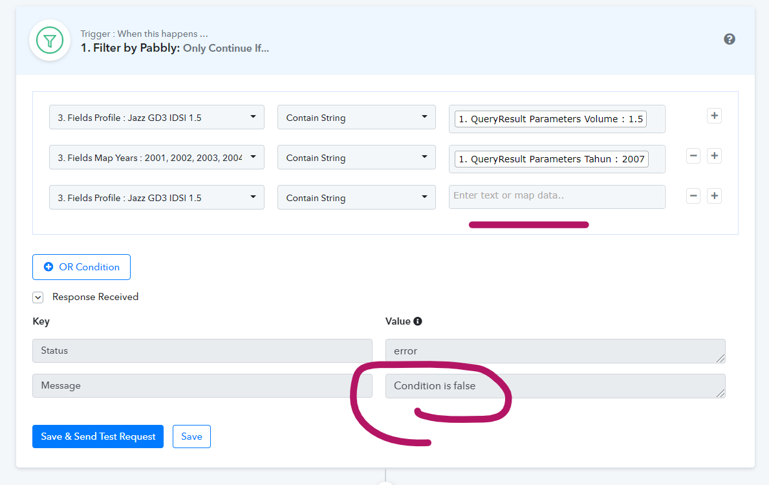Collapse the Response Received section

[38, 297]
